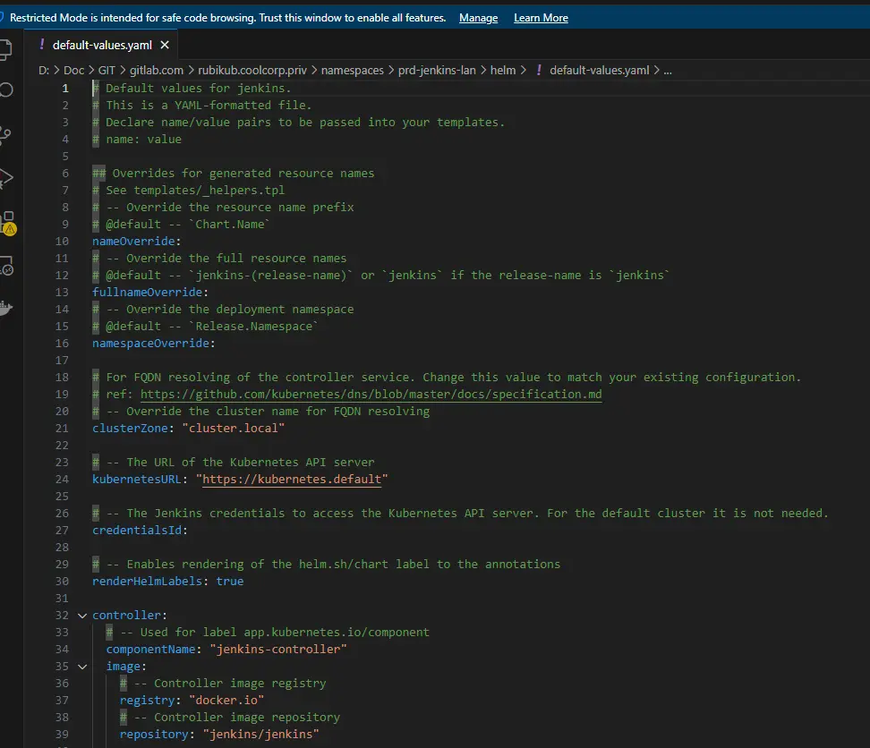Click line number 1 in the gutter

click(x=65, y=89)
